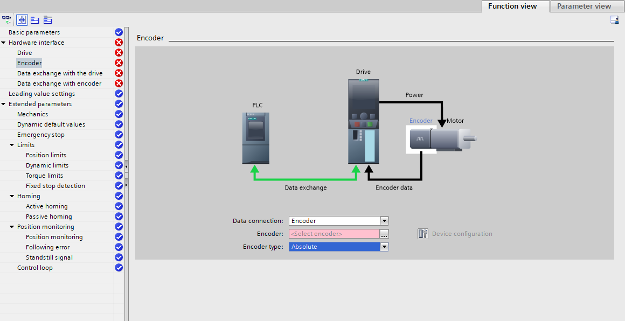This screenshot has height=321, width=625.
Task: Click the online settings icon at top right
Action: [x=614, y=20]
